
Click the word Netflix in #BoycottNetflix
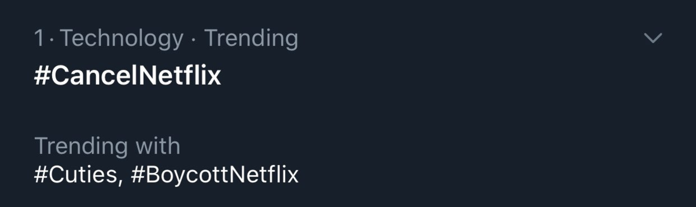pyautogui.click(x=264, y=174)
